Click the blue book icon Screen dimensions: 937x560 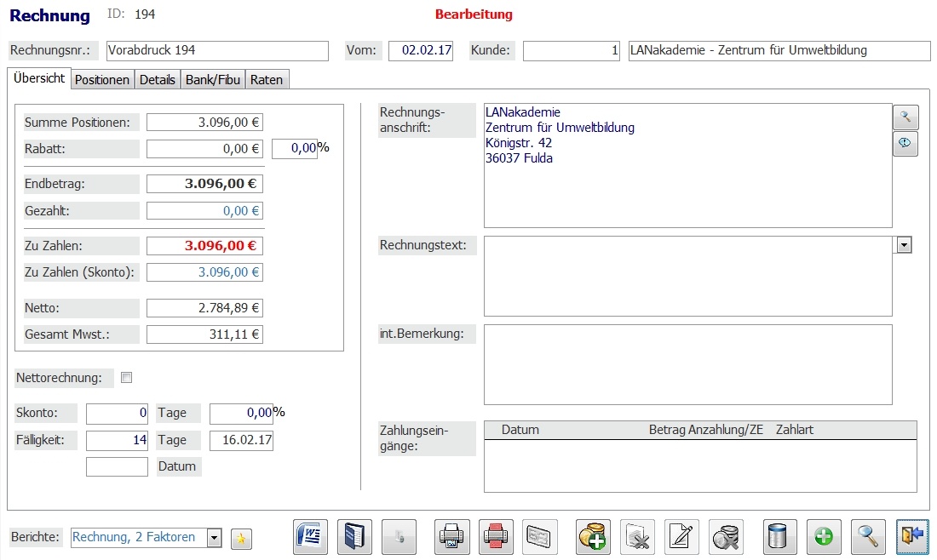(354, 537)
